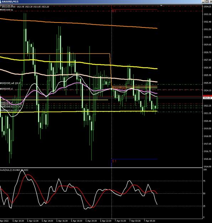Click the 1934.25 price scale value

pos(207,6)
